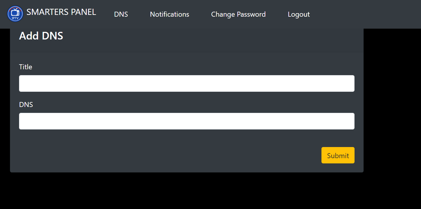Screen dimensions: 421x209
Task: Go to the Notifications menu item
Action: pyautogui.click(x=170, y=14)
